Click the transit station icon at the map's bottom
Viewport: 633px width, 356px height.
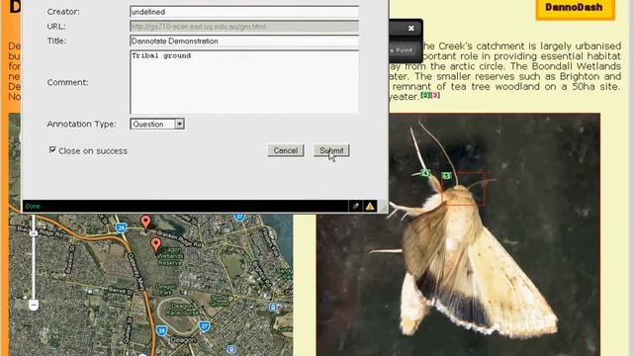point(231,349)
